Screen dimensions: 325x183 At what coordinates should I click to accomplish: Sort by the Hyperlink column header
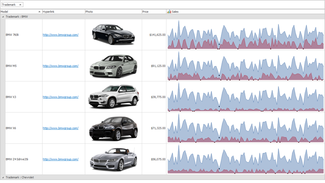click(x=63, y=12)
